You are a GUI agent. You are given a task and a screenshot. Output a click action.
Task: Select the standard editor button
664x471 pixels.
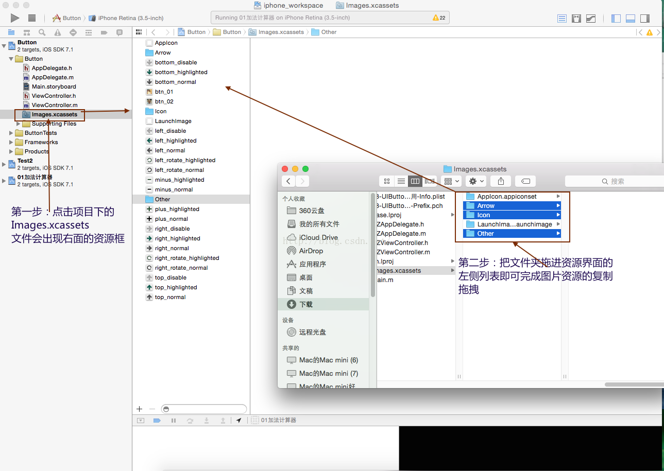[562, 18]
